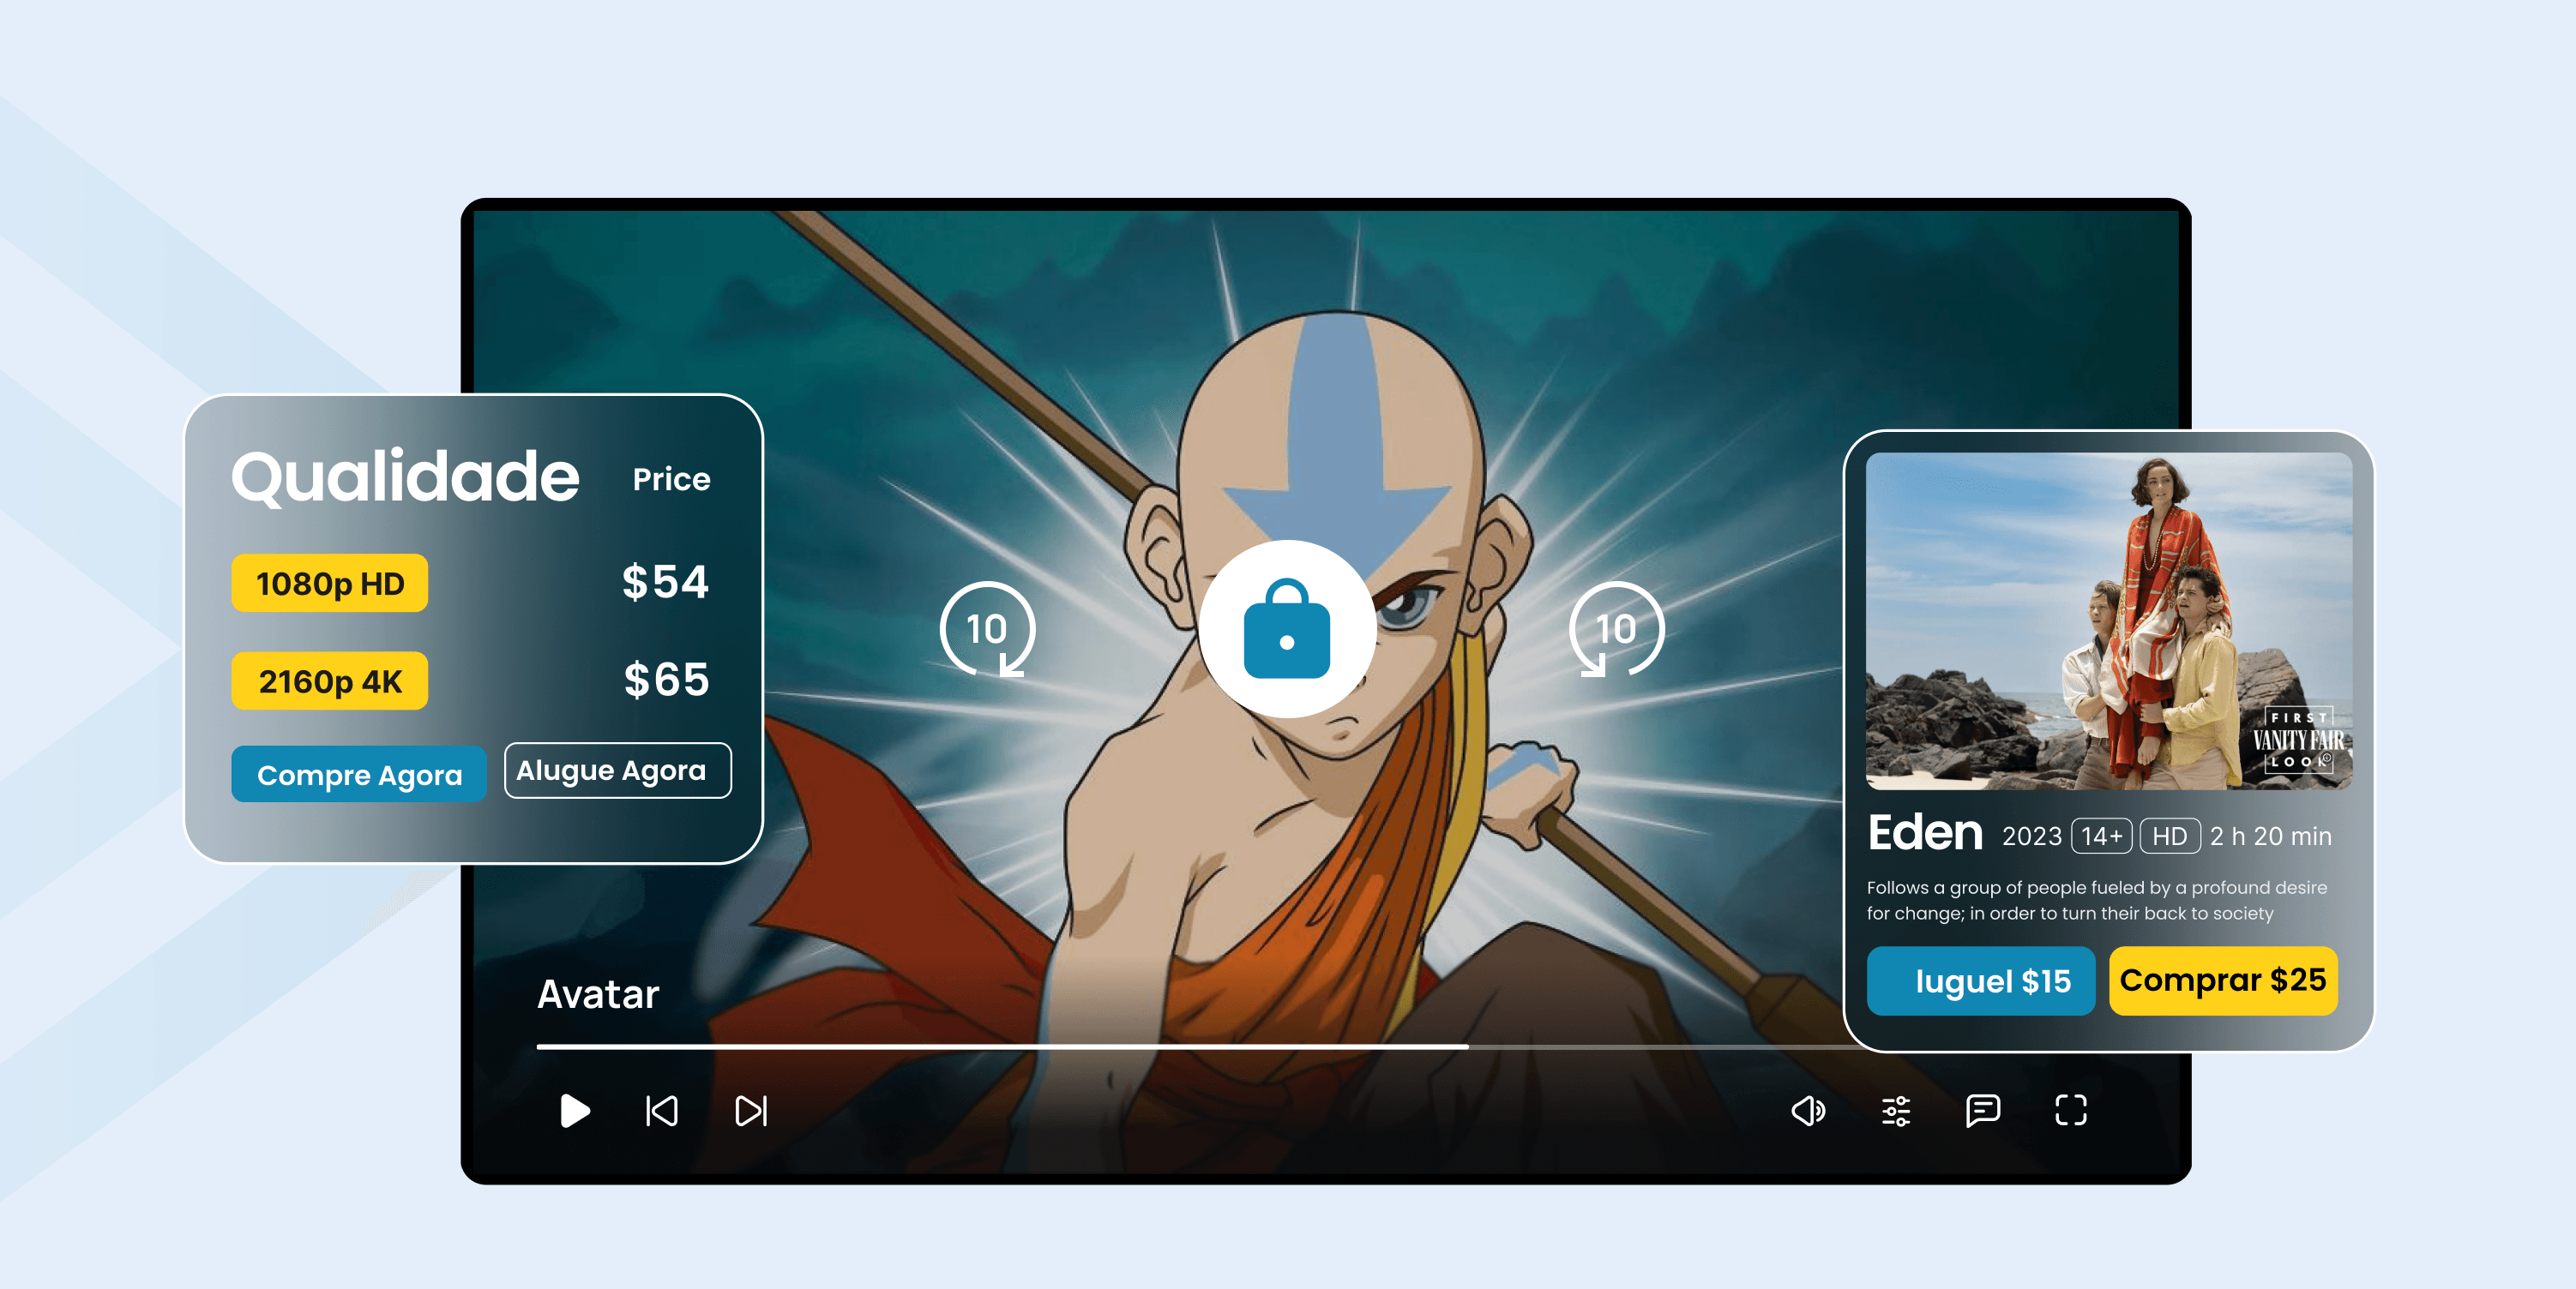Click the Alugue Agora button
The height and width of the screenshot is (1289, 2576).
(617, 770)
